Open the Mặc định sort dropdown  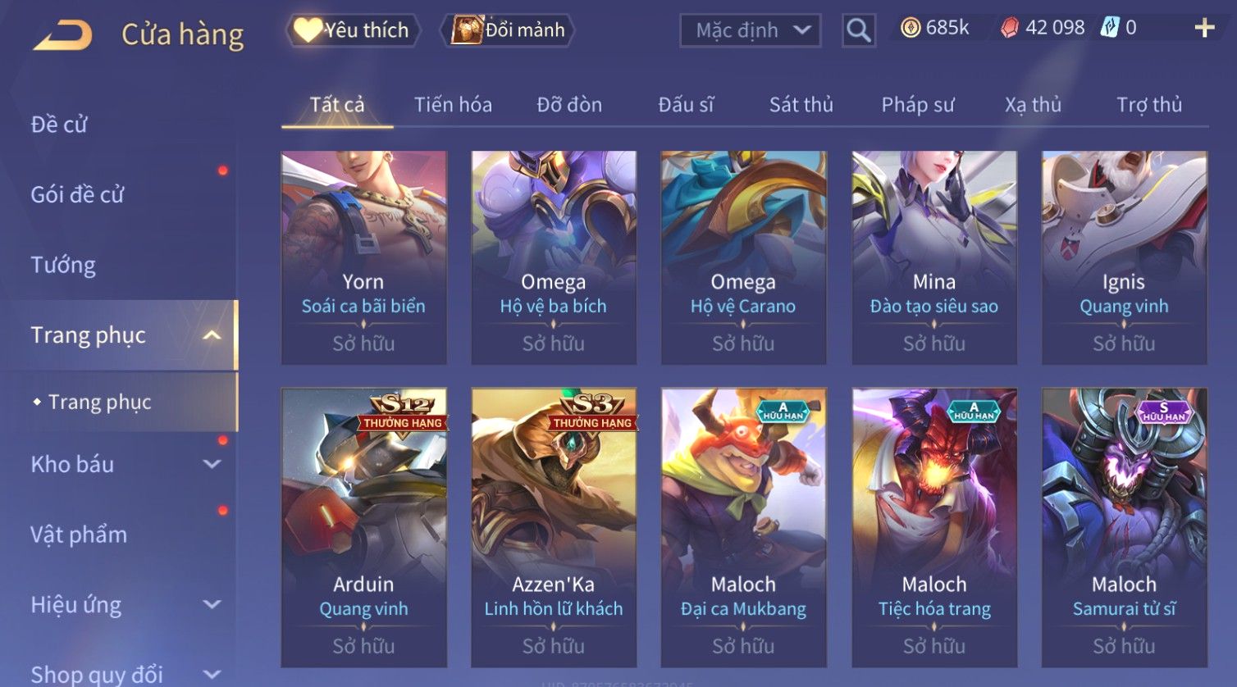pos(751,30)
